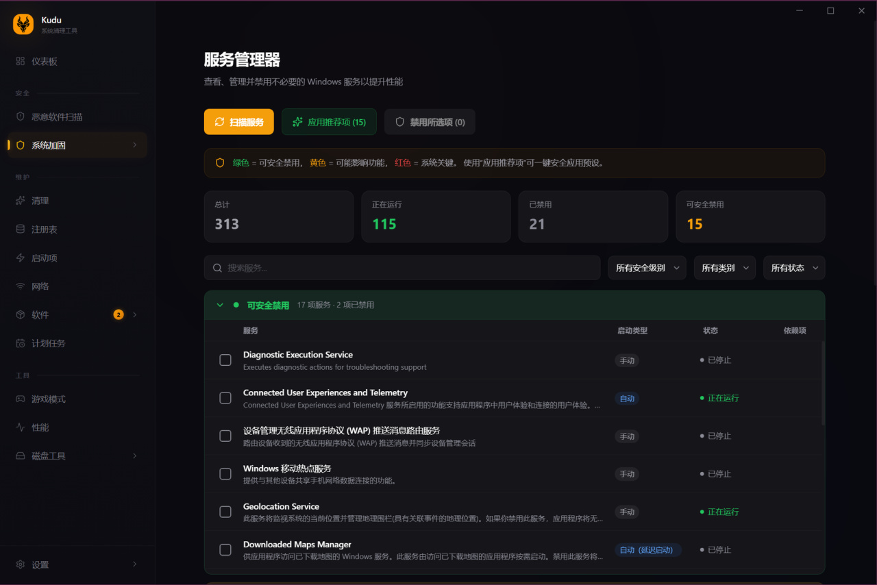877x585 pixels.
Task: Click 自动 (延迟启动) tag on Downloaded Maps Manager
Action: 648,549
